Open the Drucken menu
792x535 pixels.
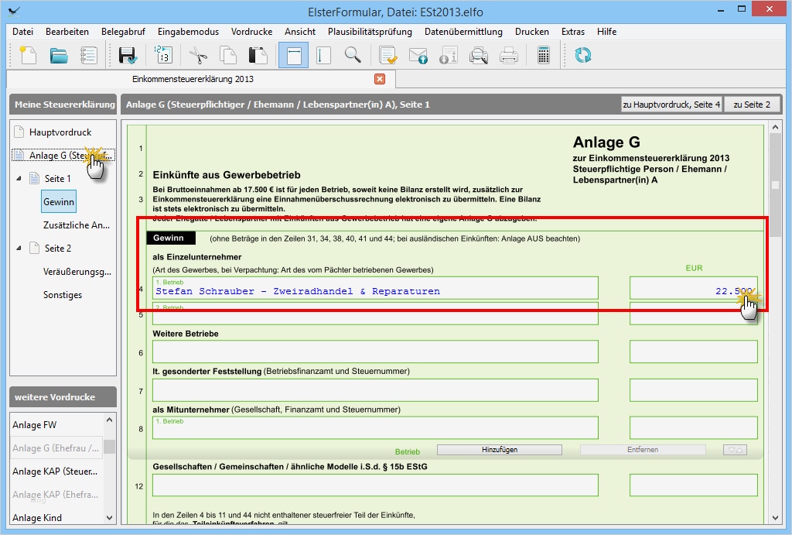pos(532,31)
